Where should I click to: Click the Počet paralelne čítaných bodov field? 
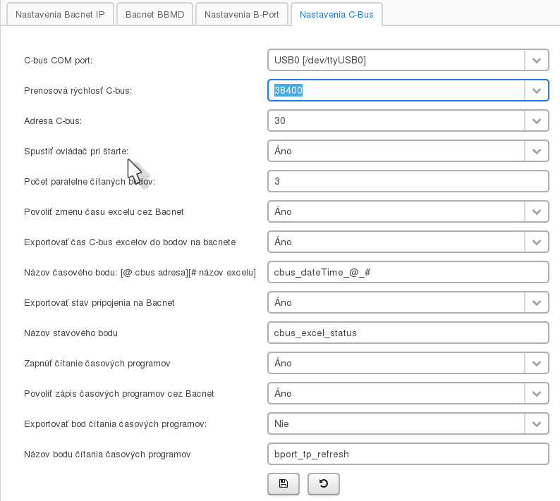(408, 181)
